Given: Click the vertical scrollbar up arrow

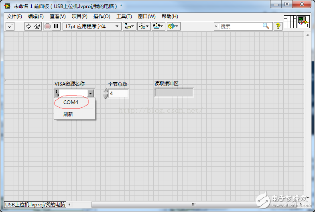Looking at the screenshot, I should 308,35.
